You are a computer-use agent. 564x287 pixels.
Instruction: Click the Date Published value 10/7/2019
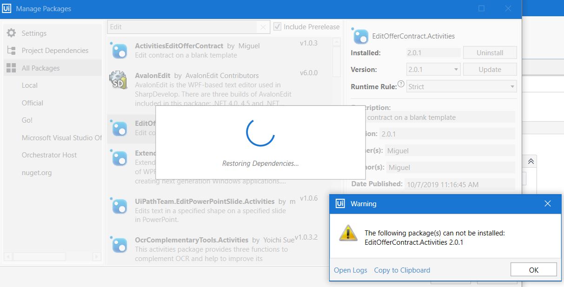pyautogui.click(x=443, y=184)
